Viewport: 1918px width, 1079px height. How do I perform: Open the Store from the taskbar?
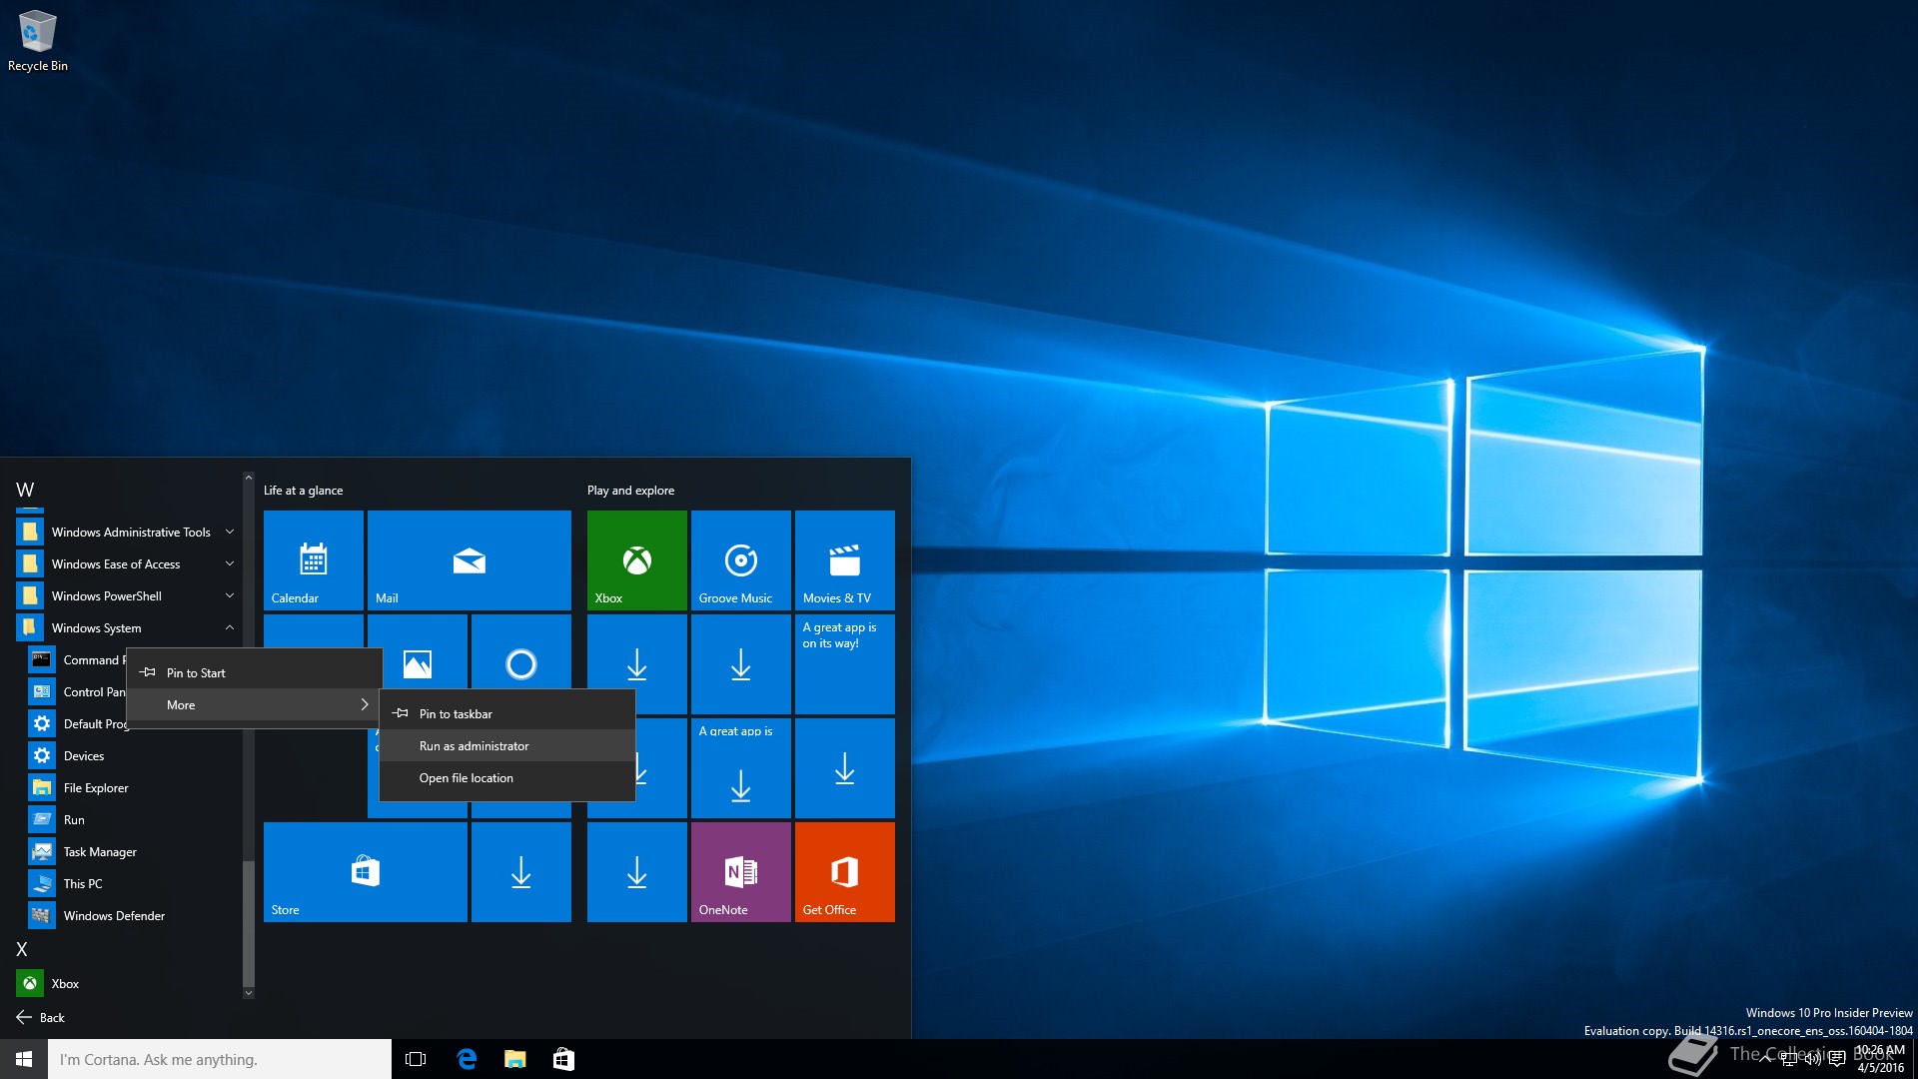click(563, 1059)
